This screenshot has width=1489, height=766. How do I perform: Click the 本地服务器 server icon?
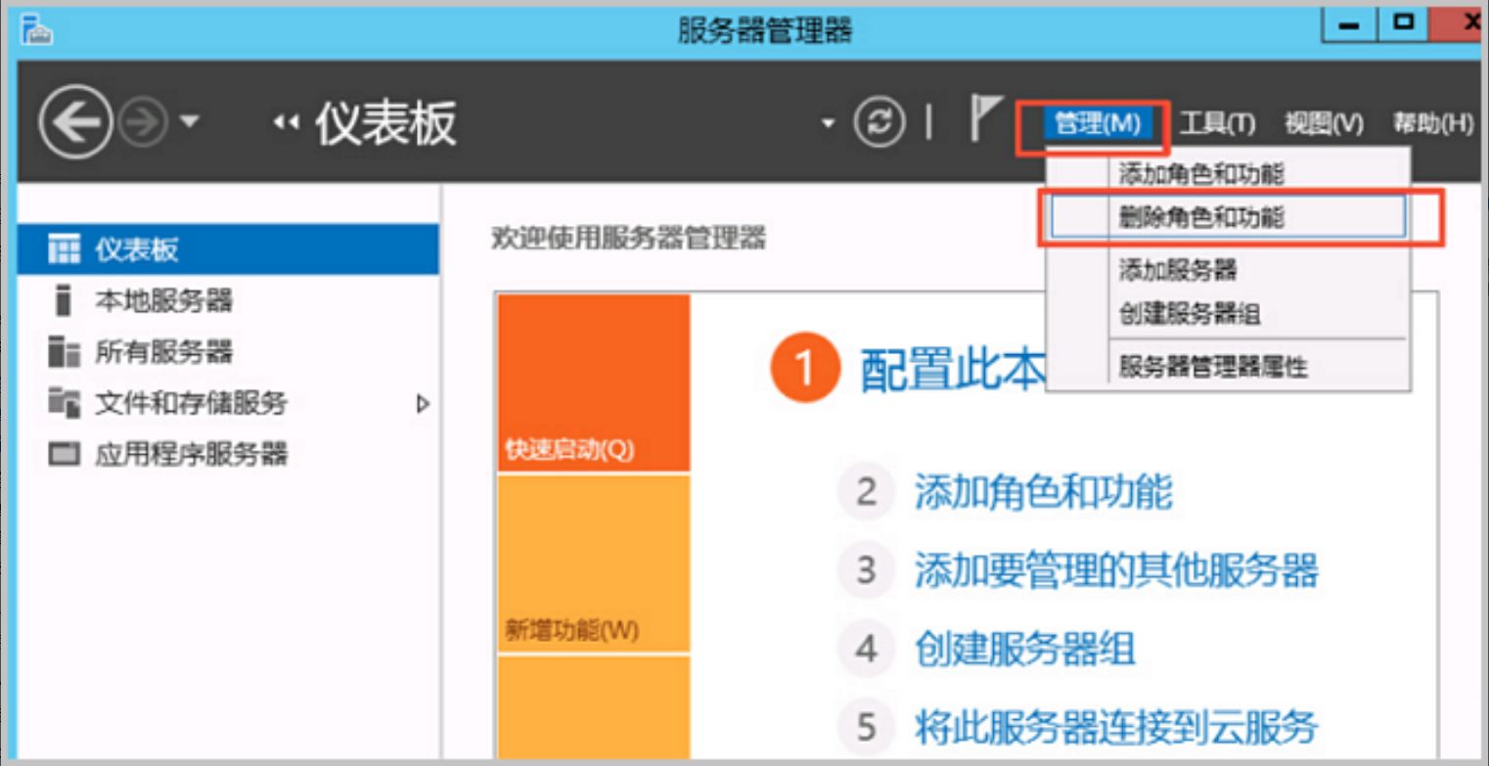[64, 301]
